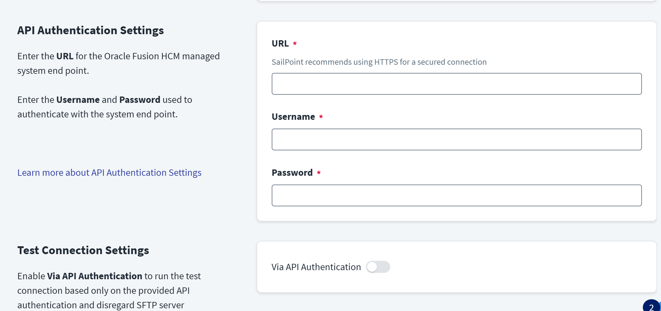Viewport: 661px width, 311px height.
Task: Click the SailPoint HTTPS recommendation hint text
Action: (x=379, y=62)
